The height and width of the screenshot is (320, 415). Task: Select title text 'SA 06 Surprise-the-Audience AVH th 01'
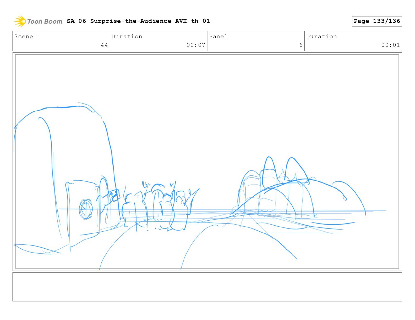(138, 21)
